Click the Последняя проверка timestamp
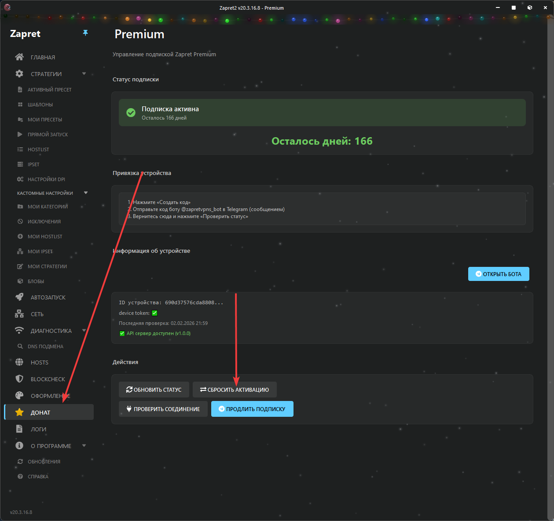 point(163,323)
